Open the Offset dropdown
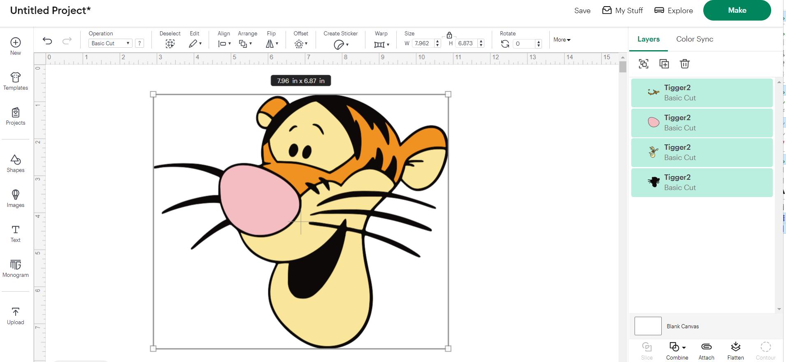Image resolution: width=786 pixels, height=362 pixels. point(301,44)
